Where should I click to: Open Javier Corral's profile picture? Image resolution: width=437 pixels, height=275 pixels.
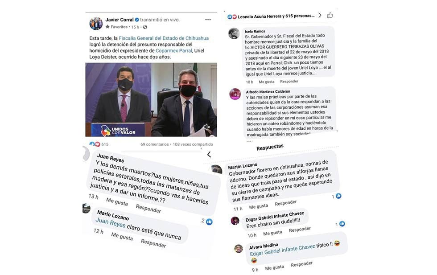tap(96, 24)
